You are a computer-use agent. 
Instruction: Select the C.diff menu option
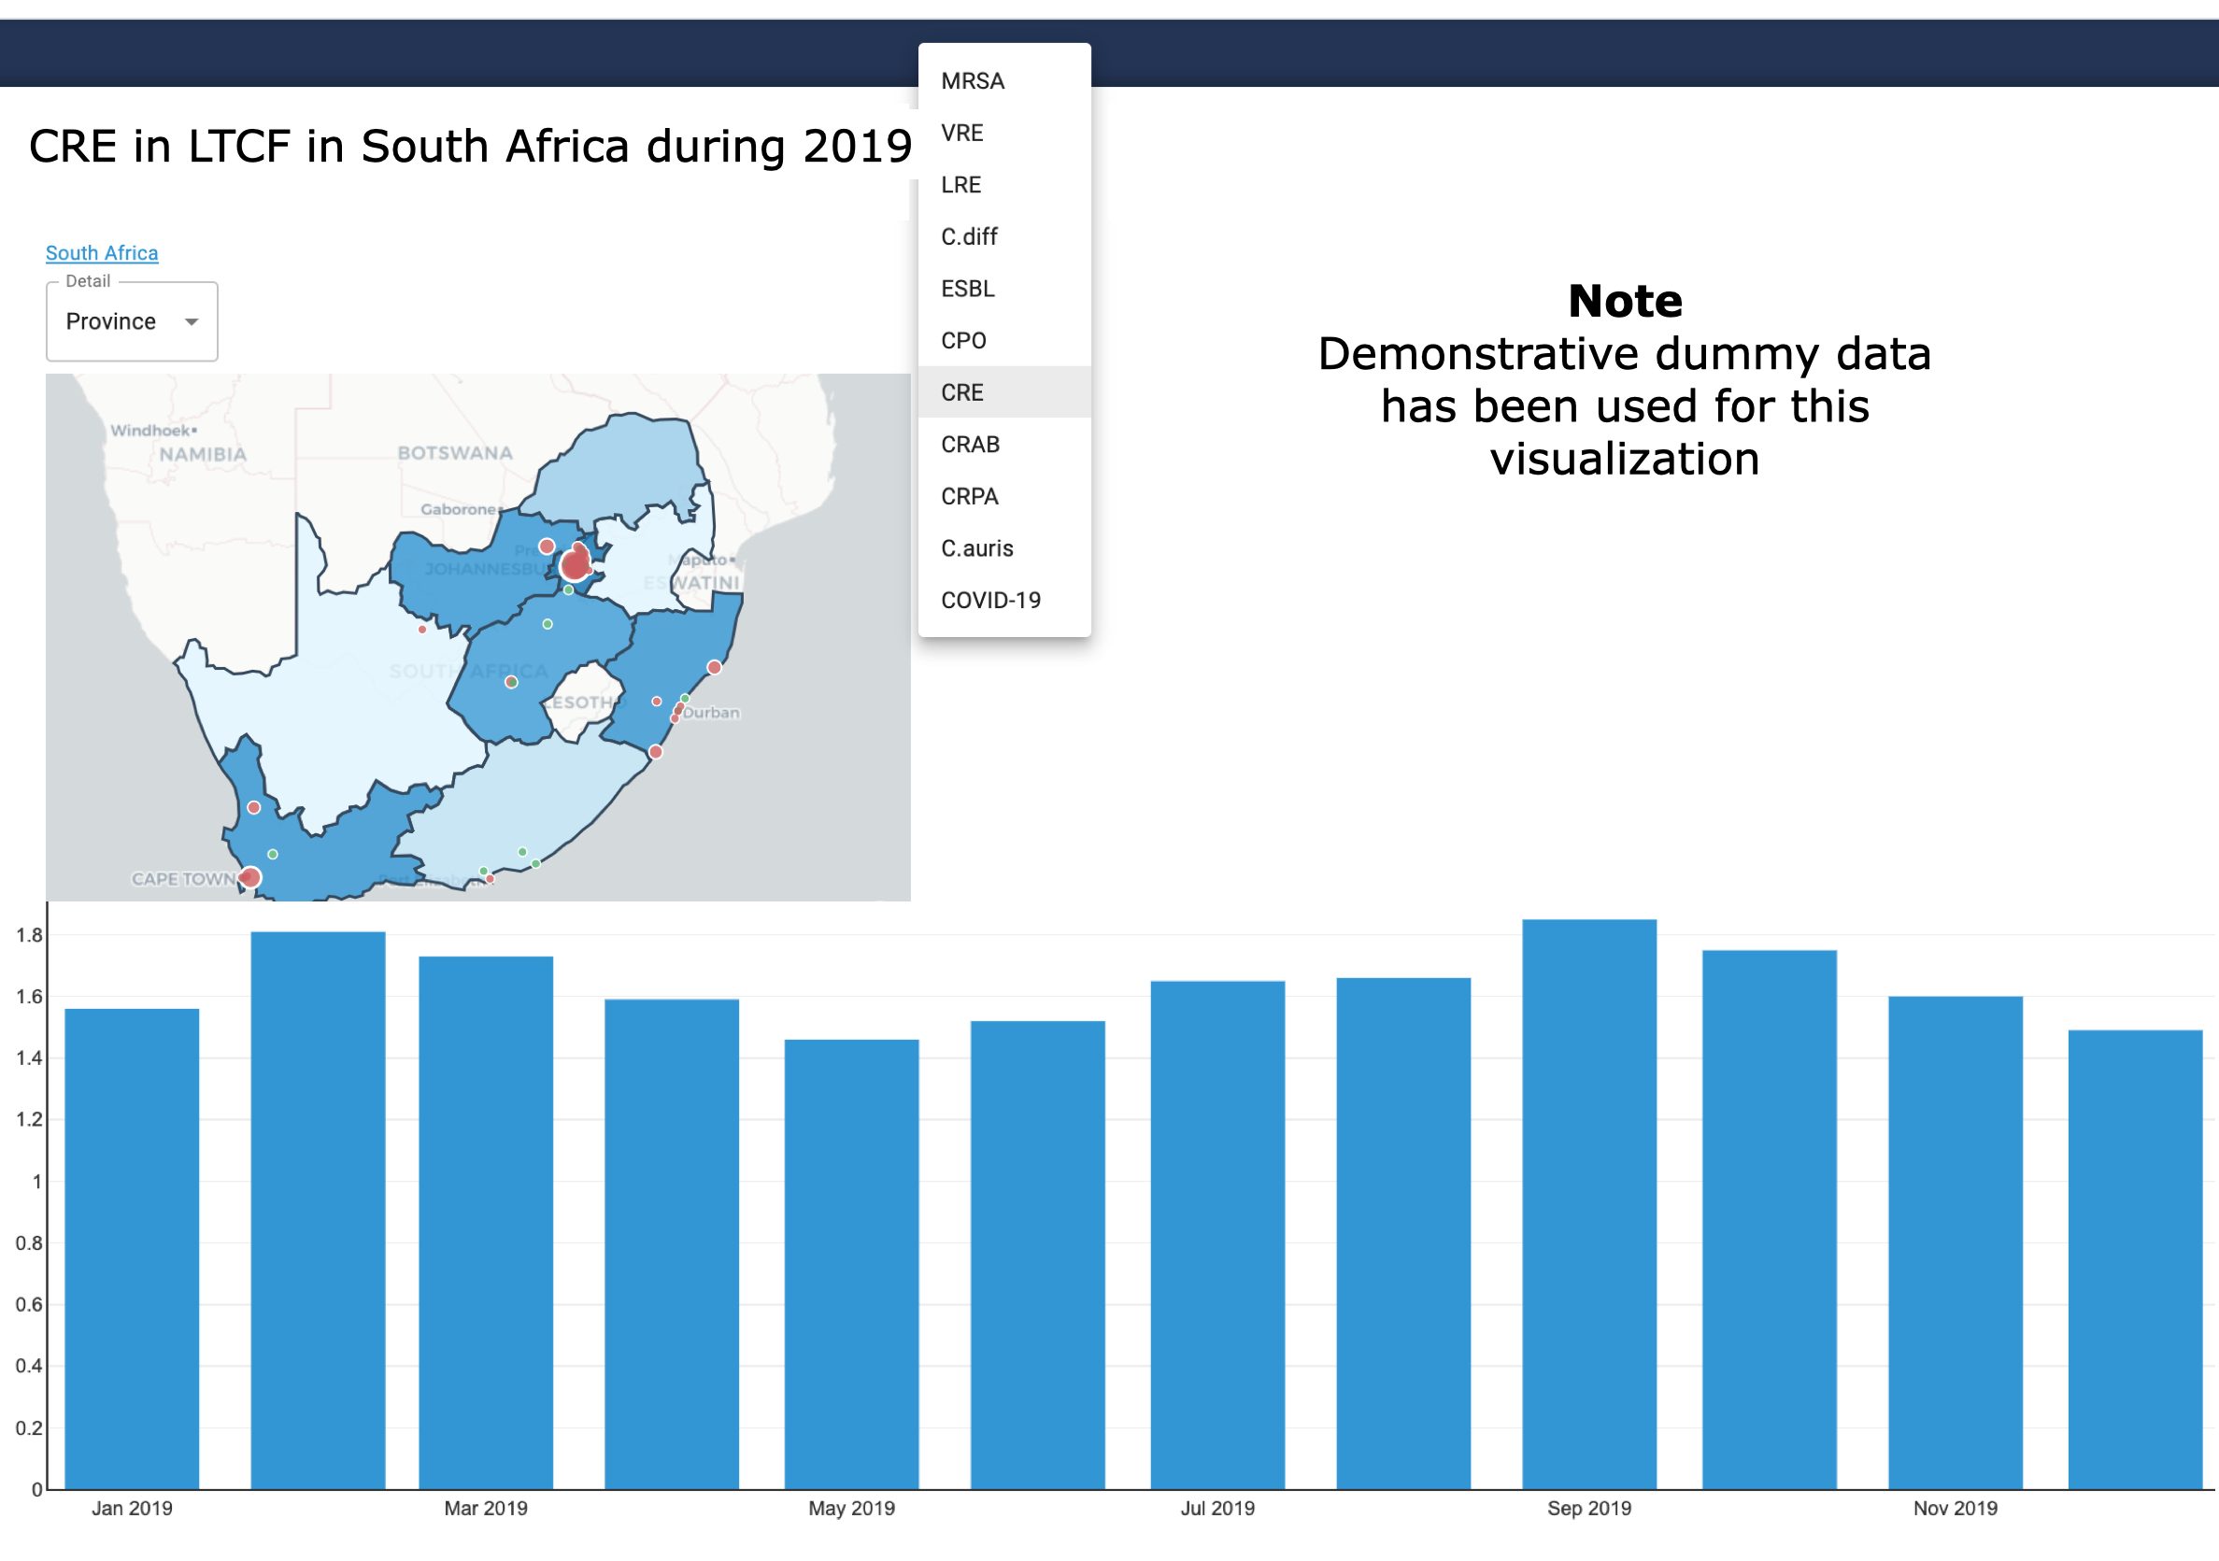968,236
